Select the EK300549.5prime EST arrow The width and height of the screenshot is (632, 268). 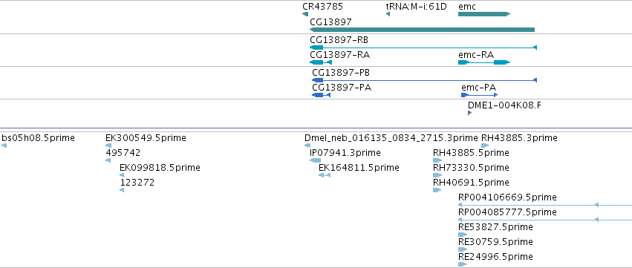(108, 146)
